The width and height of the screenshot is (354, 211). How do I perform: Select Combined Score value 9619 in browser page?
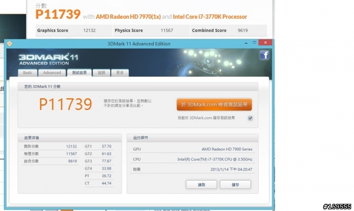[x=243, y=30]
